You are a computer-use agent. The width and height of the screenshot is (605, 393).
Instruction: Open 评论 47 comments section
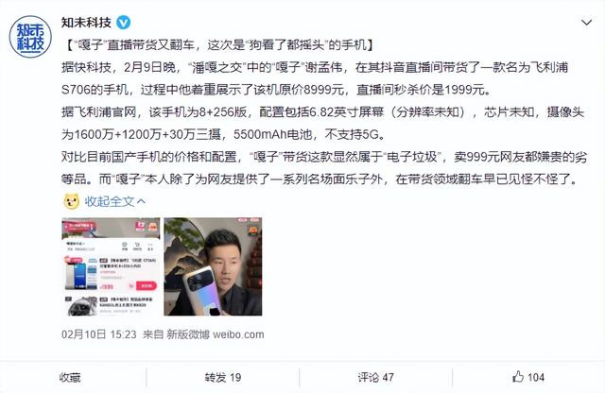pos(375,377)
